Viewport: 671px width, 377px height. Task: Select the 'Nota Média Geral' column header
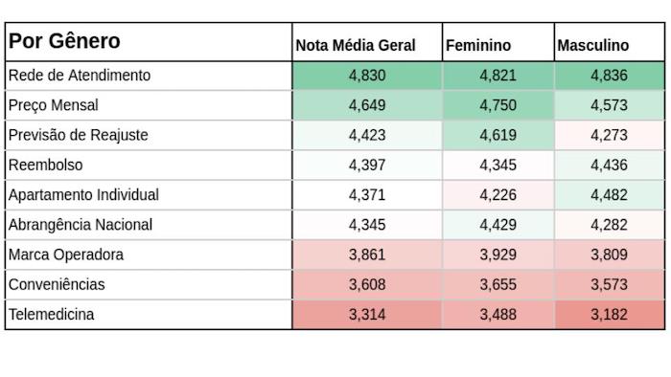coord(367,42)
